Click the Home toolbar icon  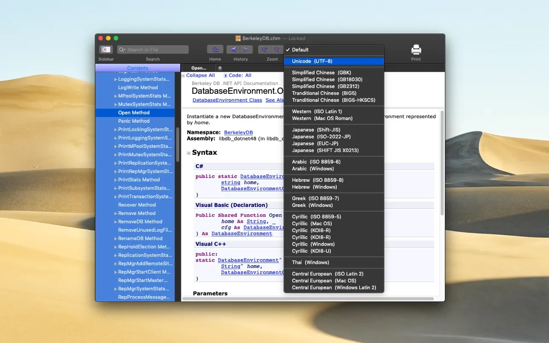(x=215, y=50)
